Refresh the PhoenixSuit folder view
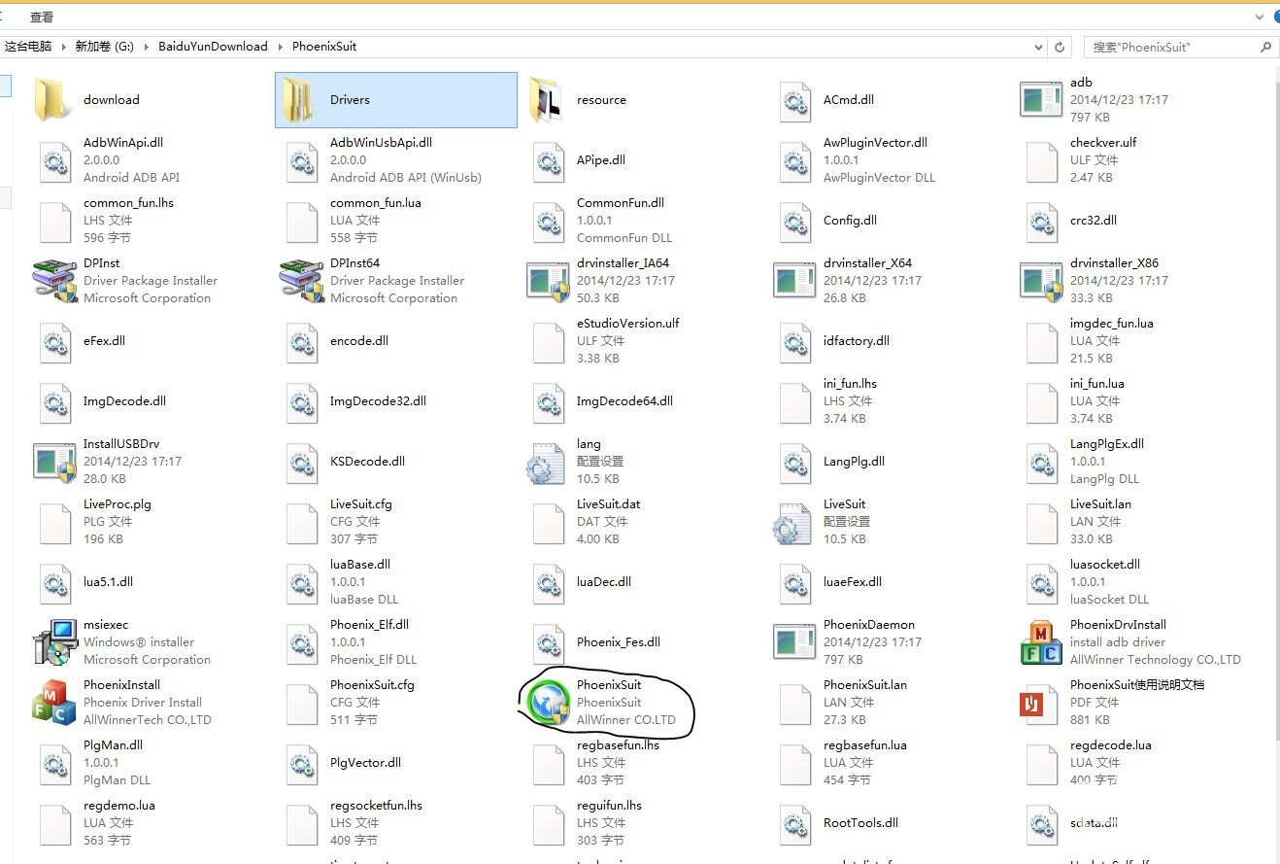The image size is (1280, 864). (x=1061, y=47)
